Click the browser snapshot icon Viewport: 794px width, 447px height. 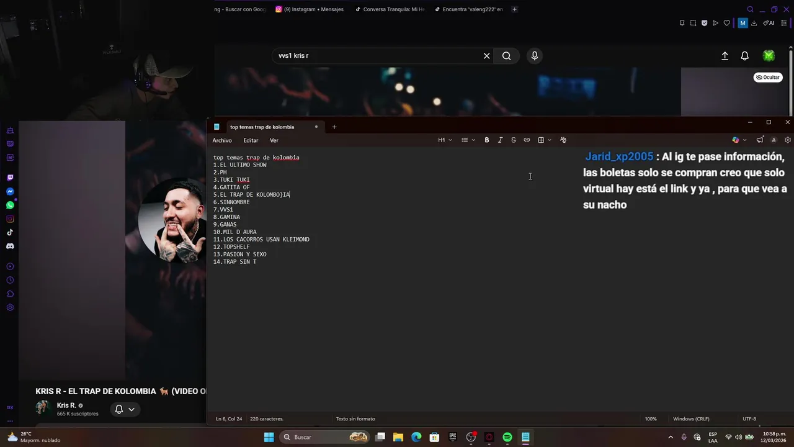click(693, 23)
